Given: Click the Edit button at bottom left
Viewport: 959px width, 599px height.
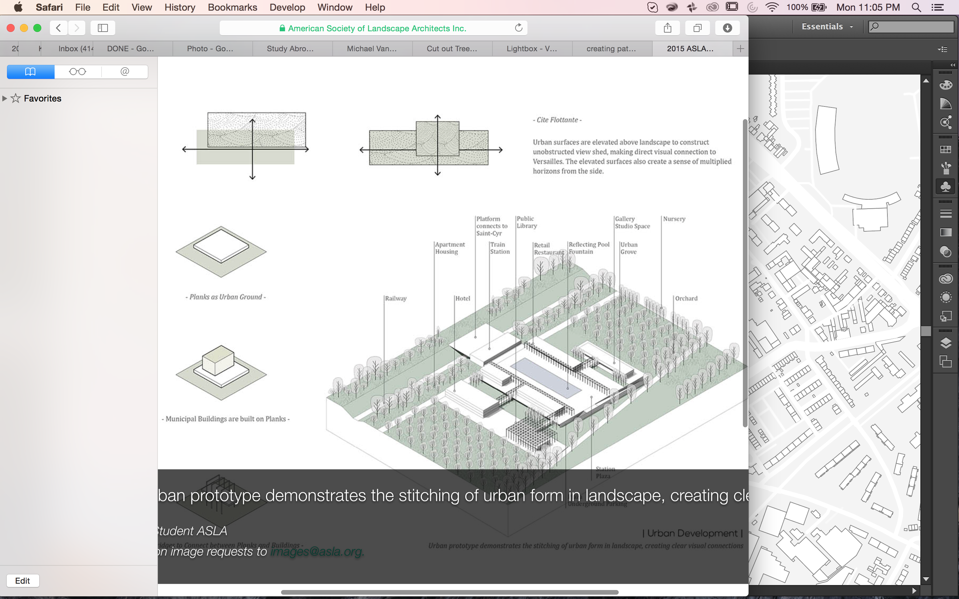Looking at the screenshot, I should (x=22, y=580).
